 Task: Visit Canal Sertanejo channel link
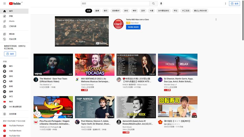coord(87,85)
